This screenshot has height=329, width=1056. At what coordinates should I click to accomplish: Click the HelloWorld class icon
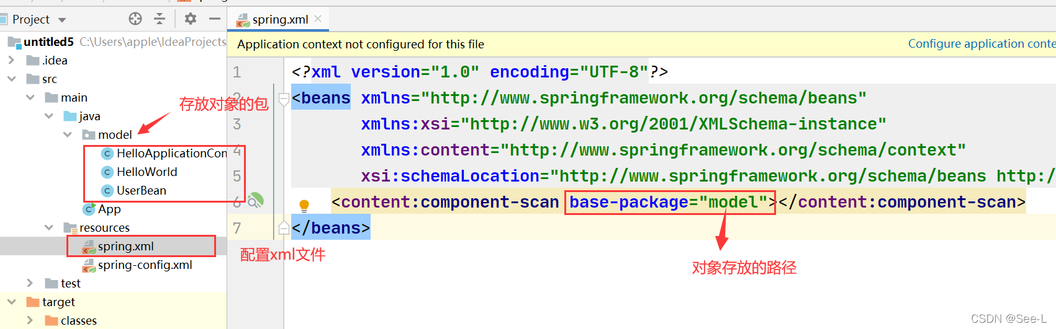point(107,172)
